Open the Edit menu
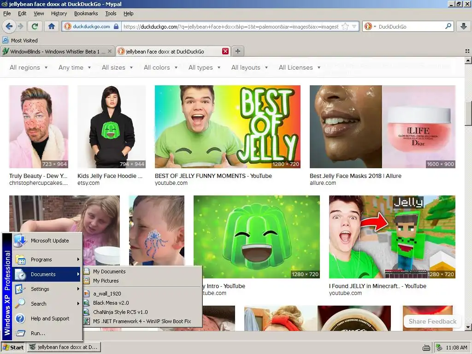The image size is (472, 354). point(22,13)
